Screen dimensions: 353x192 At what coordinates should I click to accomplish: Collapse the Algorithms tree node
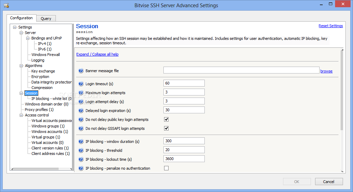coord(21,66)
